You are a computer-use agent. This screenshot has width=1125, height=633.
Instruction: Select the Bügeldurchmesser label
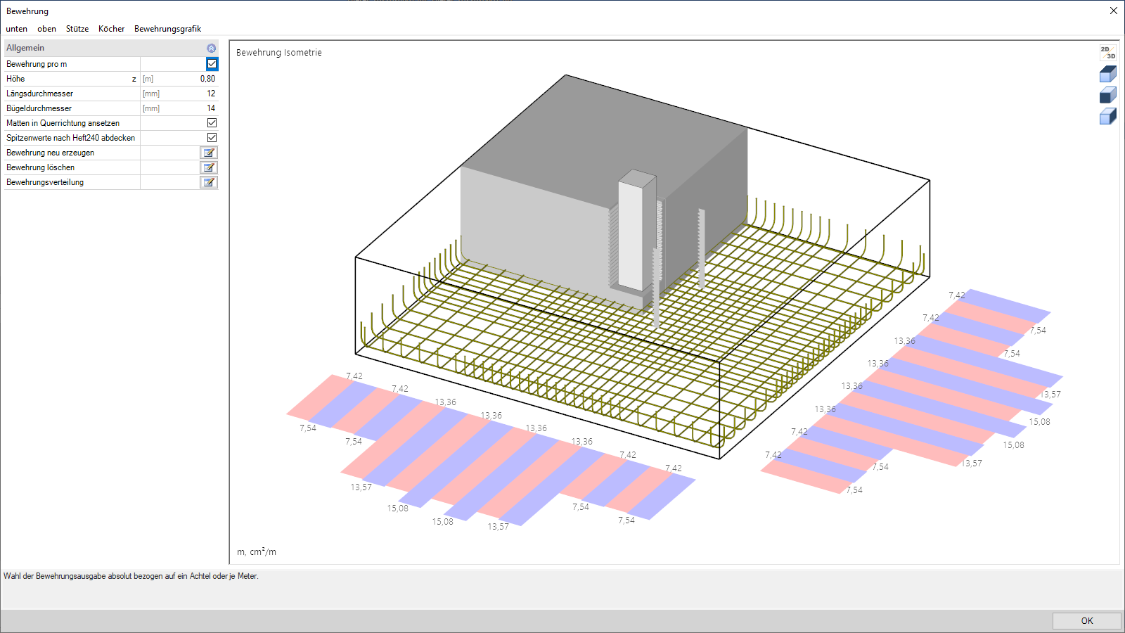click(x=39, y=108)
